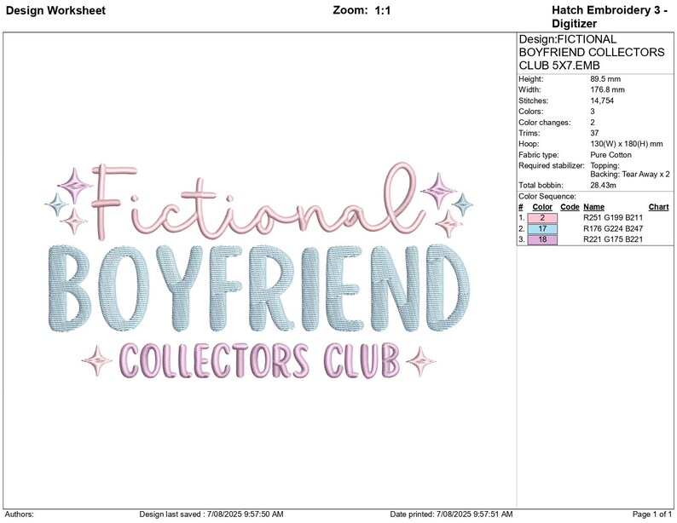
Task: Click the embroidery design preview image
Action: coord(259,272)
